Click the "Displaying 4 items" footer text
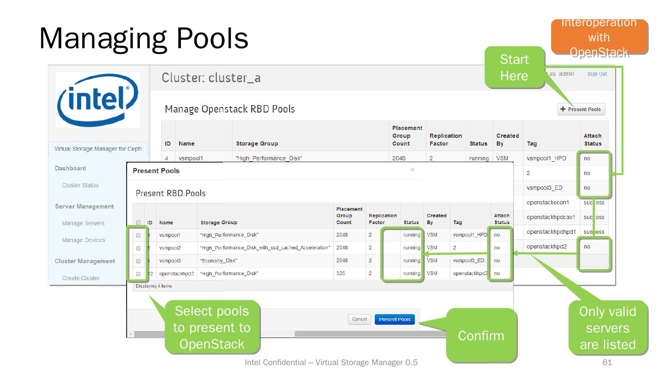This screenshot has width=663, height=372. (154, 286)
